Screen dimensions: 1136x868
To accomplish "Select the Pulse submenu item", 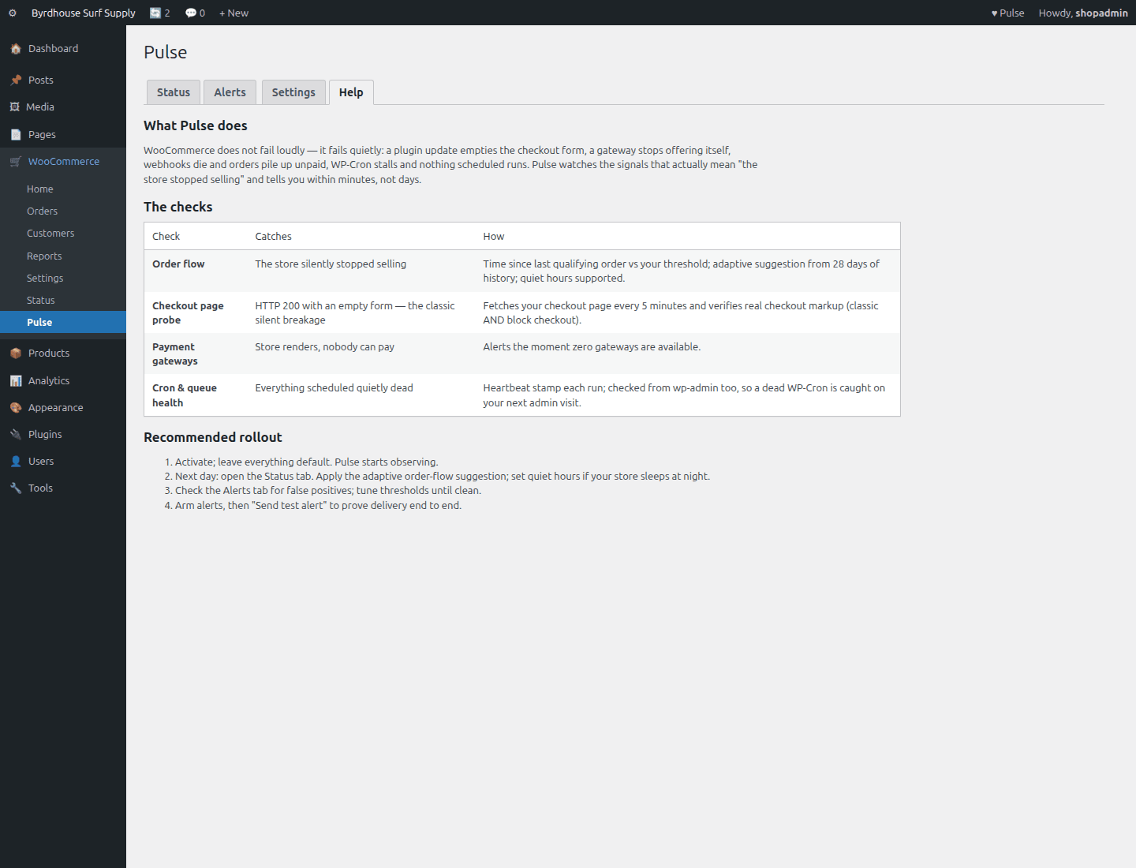I will click(63, 322).
